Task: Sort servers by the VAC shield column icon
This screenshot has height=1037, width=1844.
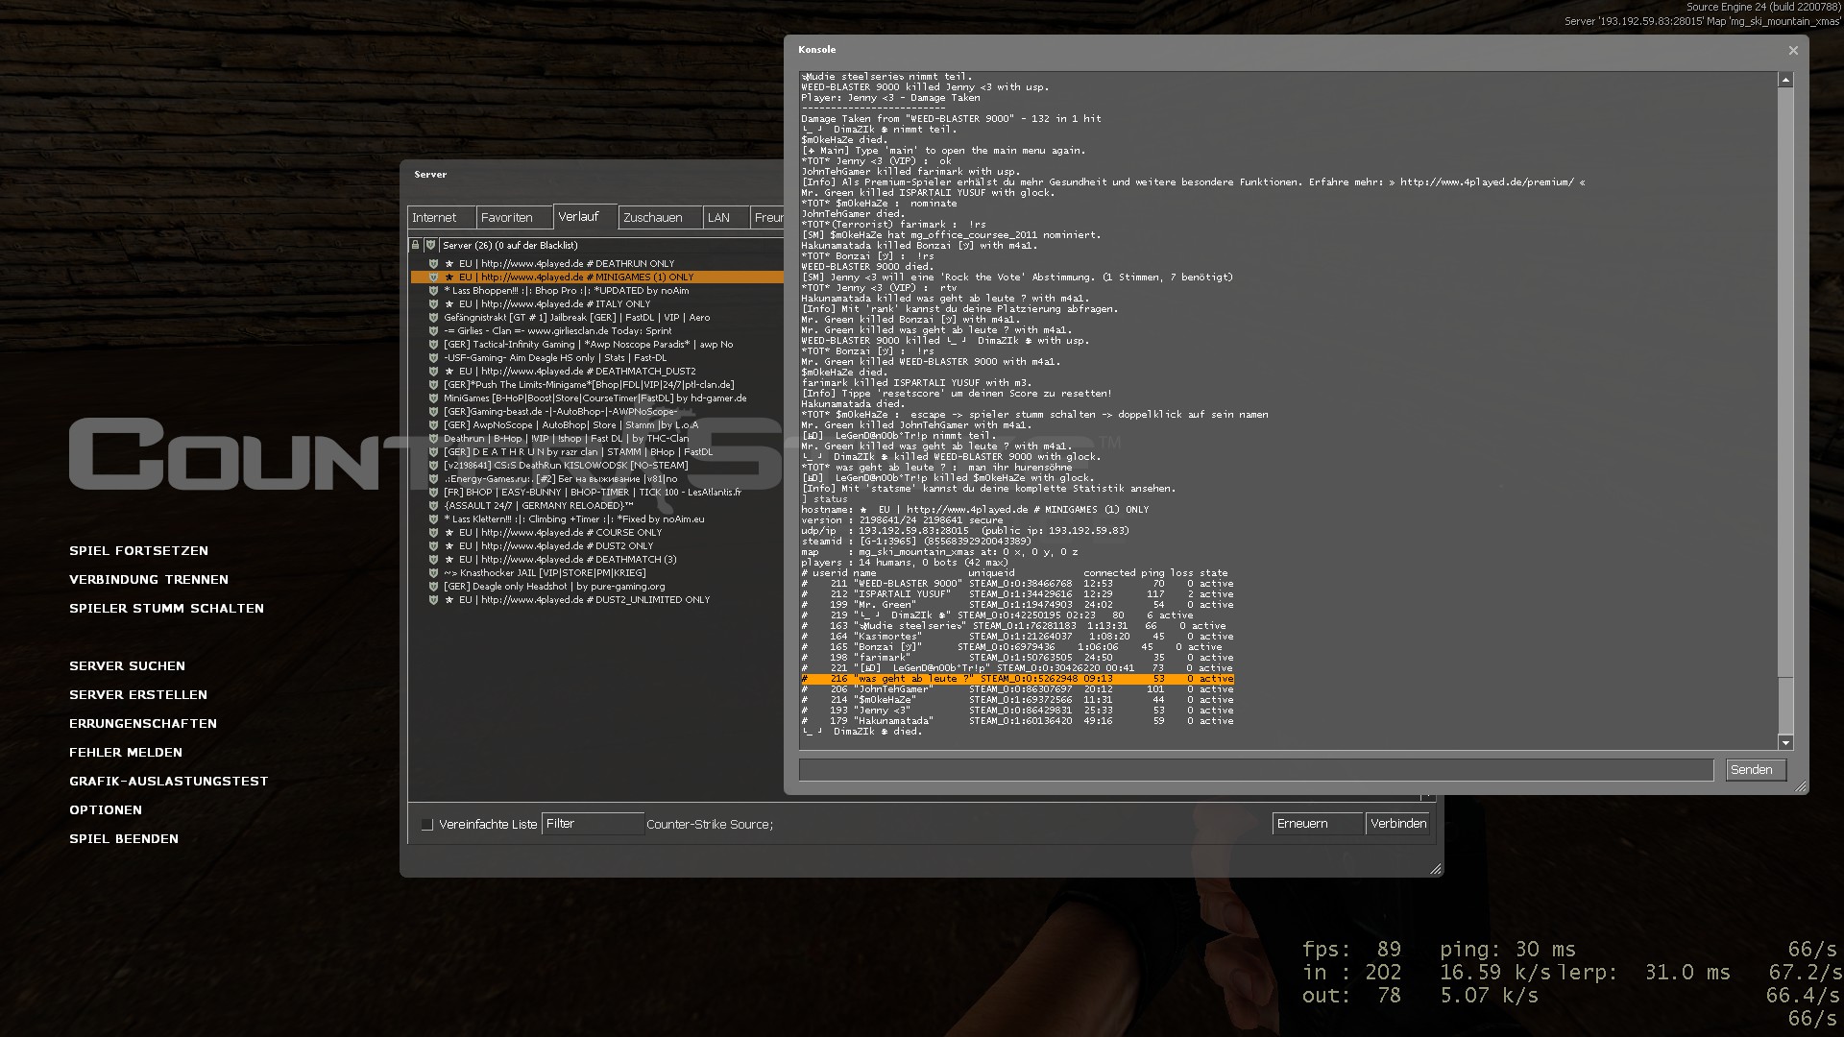Action: point(431,245)
